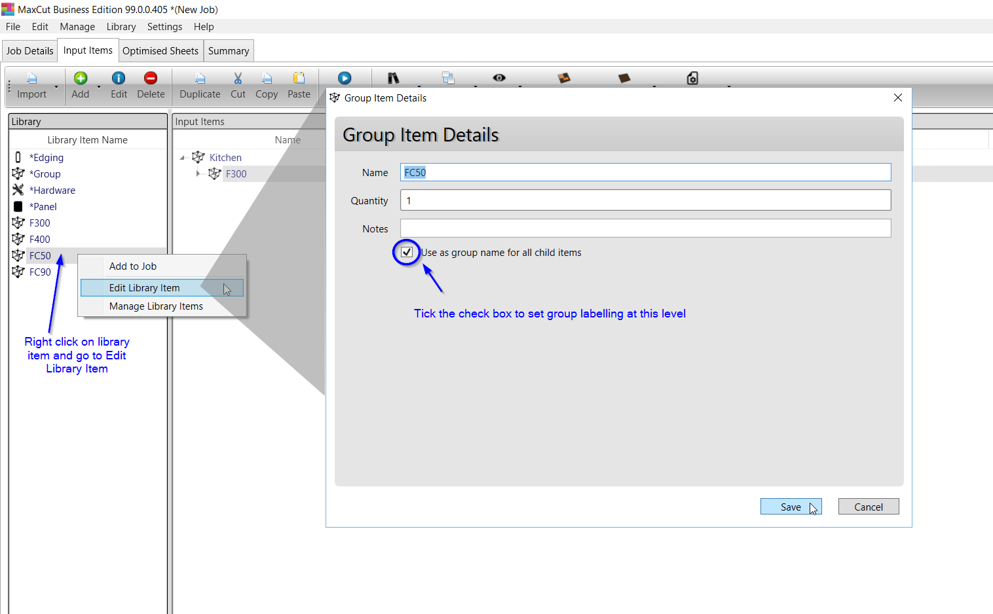Switch to the Summary tab
Image resolution: width=993 pixels, height=614 pixels.
click(x=229, y=51)
